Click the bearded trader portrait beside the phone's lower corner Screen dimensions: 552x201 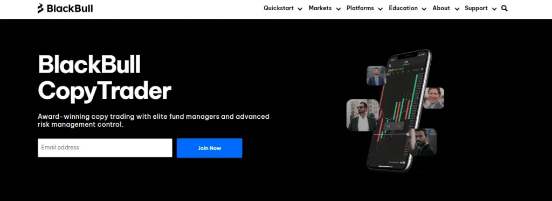coord(423,142)
